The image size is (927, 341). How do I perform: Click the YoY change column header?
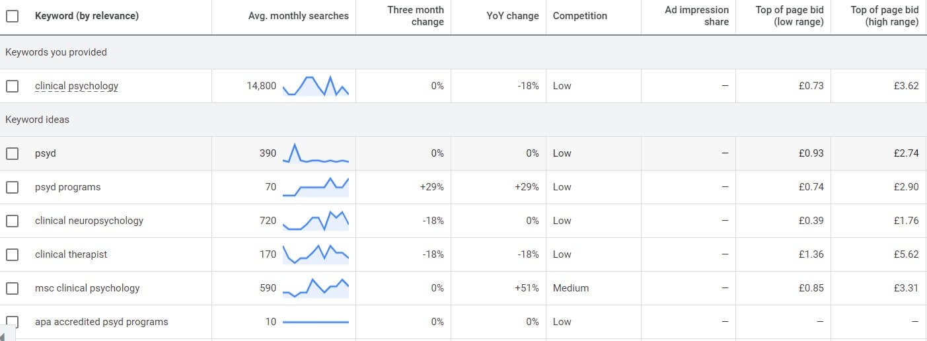pos(512,16)
